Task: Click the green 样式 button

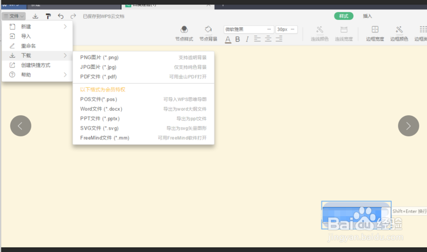Action: point(343,16)
